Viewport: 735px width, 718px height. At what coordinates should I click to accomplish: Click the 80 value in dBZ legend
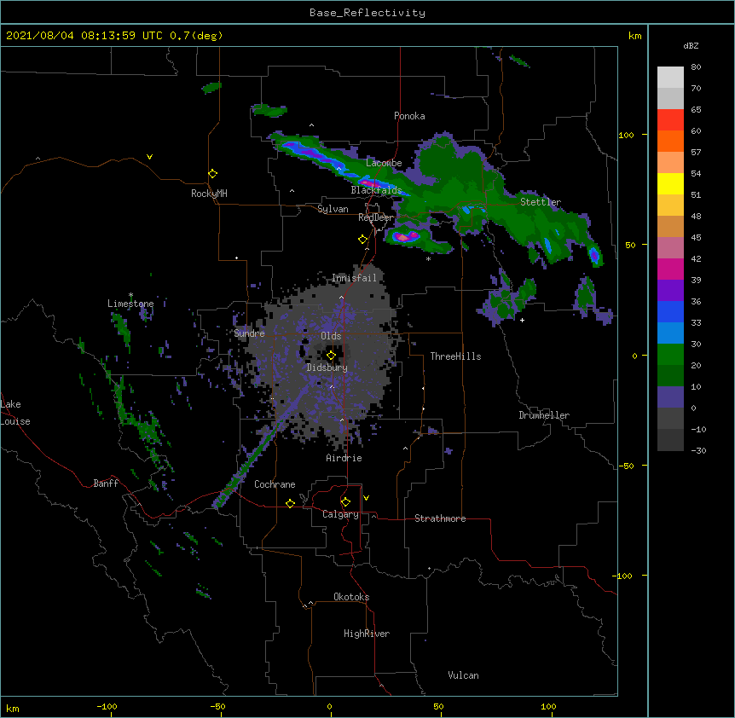[696, 67]
